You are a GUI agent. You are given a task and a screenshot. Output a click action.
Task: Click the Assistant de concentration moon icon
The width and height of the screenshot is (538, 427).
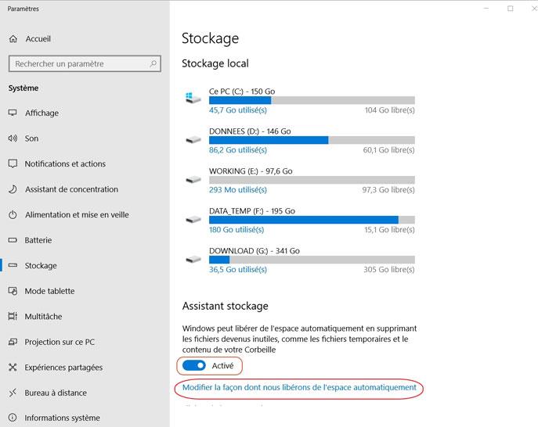(x=13, y=189)
